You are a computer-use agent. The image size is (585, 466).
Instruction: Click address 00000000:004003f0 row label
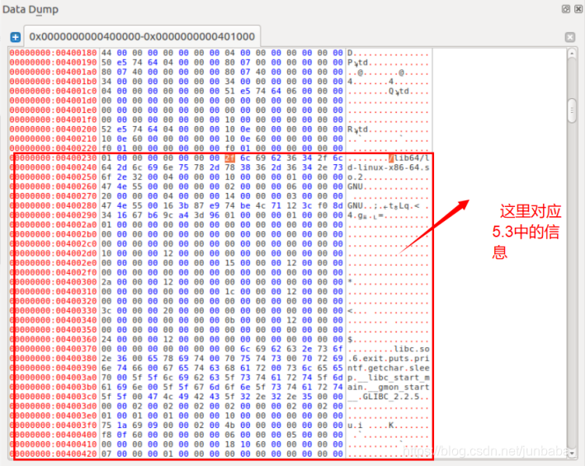pyautogui.click(x=54, y=426)
